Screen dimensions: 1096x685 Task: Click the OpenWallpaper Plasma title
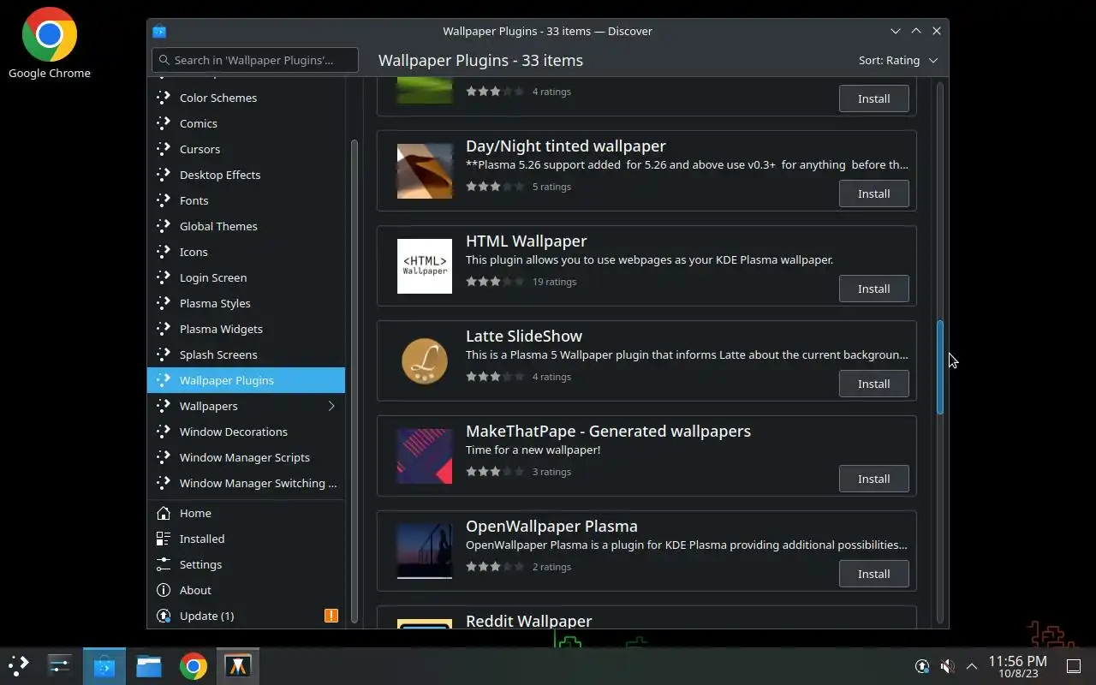coord(551,526)
